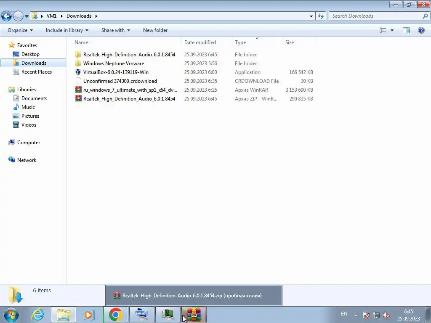
Task: Select Computer in the navigation pane
Action: [x=29, y=143]
